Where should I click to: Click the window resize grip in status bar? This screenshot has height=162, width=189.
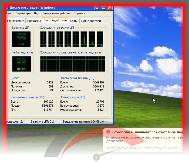tap(112, 122)
